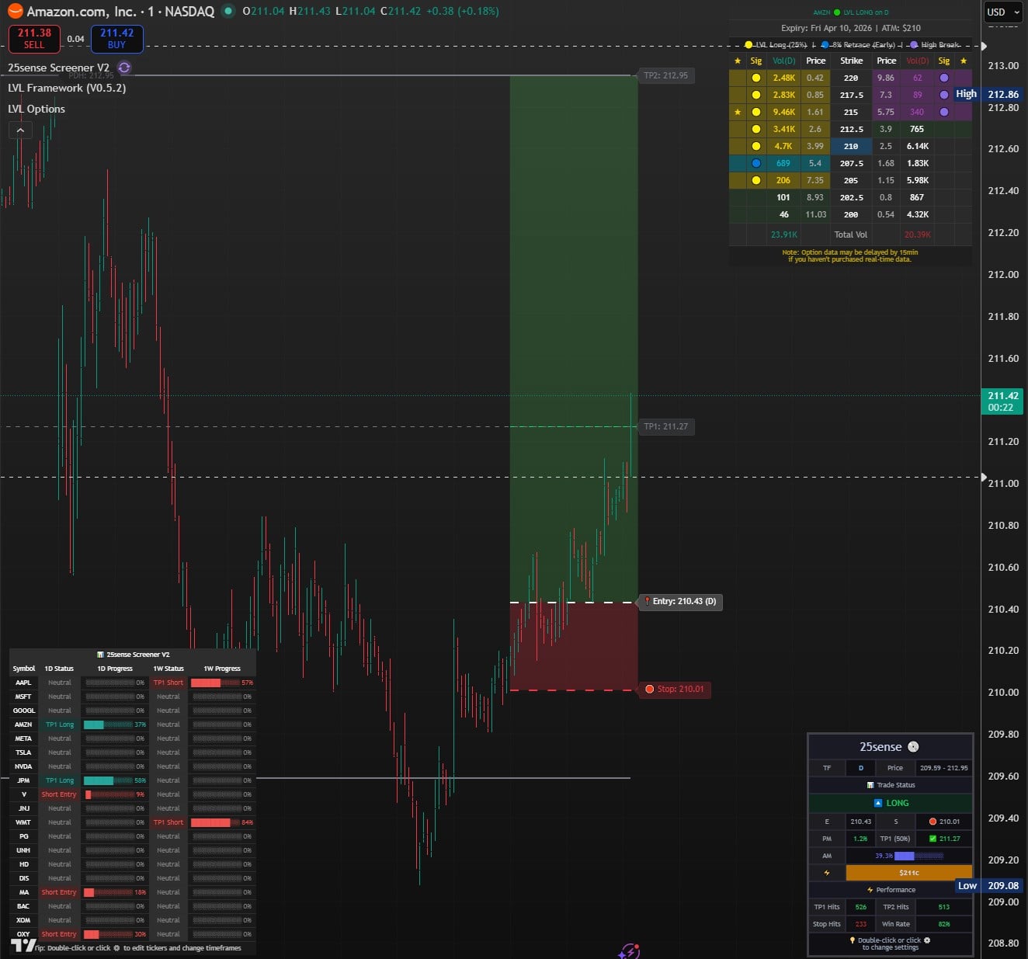Click the 1W Progress column header in screener
Image resolution: width=1028 pixels, height=959 pixels.
[222, 669]
